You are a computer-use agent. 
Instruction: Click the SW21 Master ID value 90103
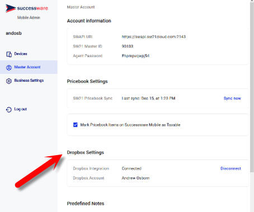pyautogui.click(x=128, y=46)
